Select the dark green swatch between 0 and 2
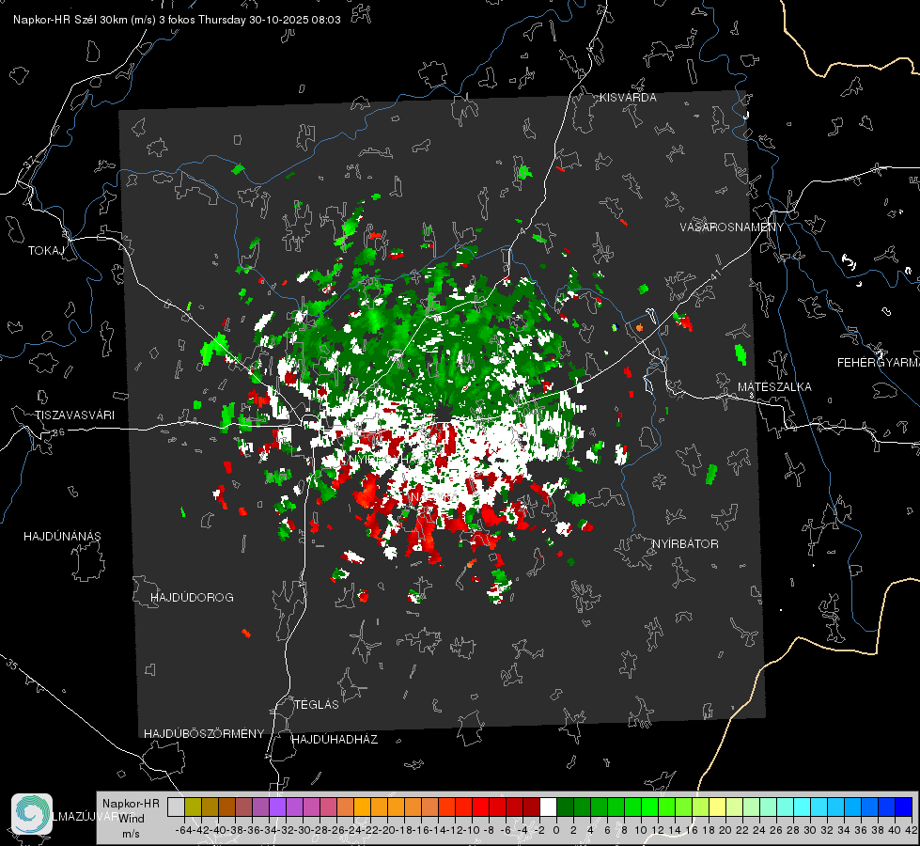The width and height of the screenshot is (920, 846). [x=565, y=807]
